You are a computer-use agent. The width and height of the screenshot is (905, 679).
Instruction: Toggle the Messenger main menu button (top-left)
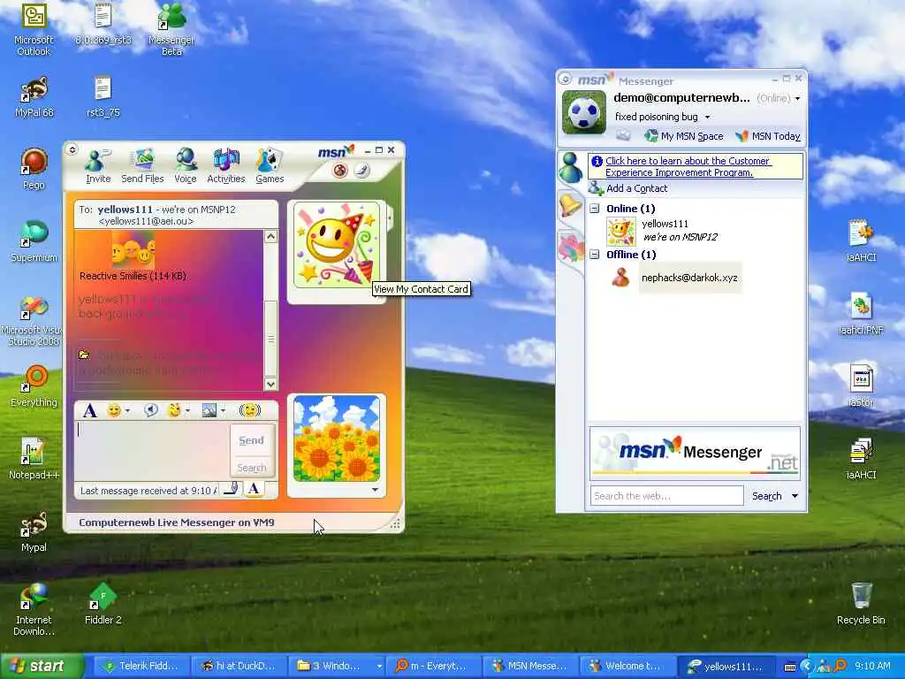(x=565, y=79)
